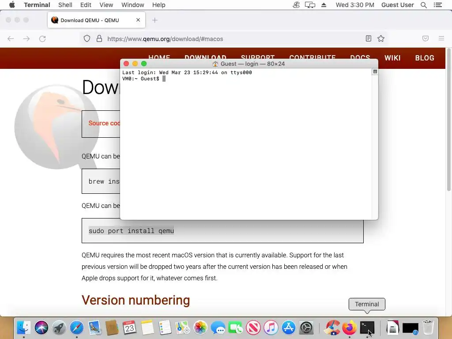This screenshot has height=339, width=452.
Task: Click Guest User in menu bar
Action: (x=398, y=5)
